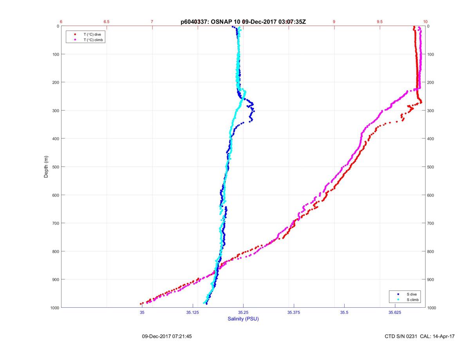Click the timestamp 09-Dec-2017 07:21:45
470x346 pixels.
pos(167,336)
